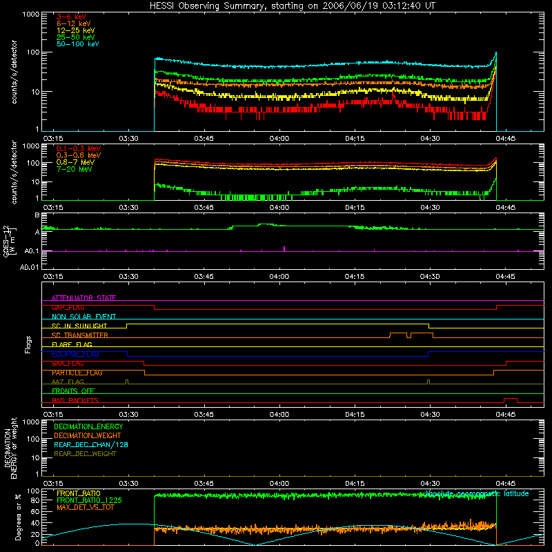Click the "0.3-0.8 MeV" legend entry
Viewport: 552px width, 552px height.
pos(79,155)
